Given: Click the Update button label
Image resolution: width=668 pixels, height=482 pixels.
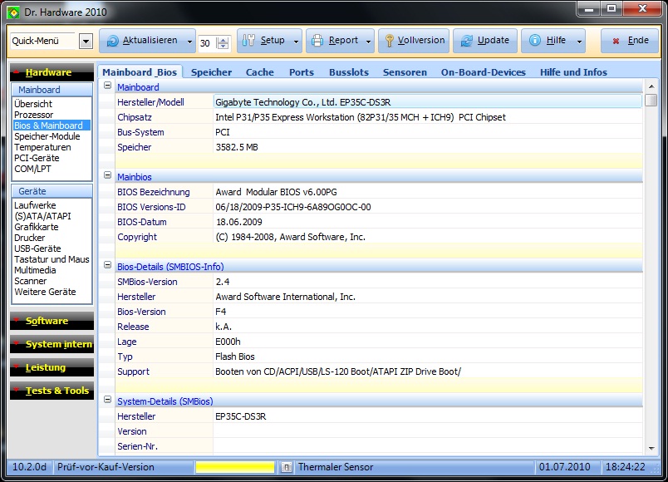Looking at the screenshot, I should tap(494, 40).
